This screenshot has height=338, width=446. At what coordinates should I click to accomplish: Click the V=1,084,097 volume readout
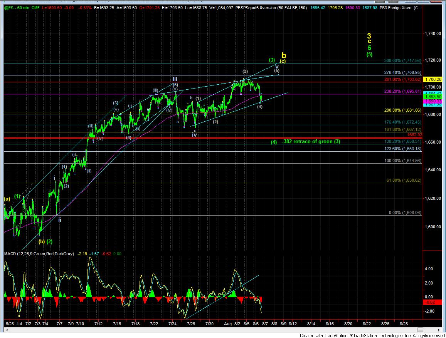click(221, 8)
